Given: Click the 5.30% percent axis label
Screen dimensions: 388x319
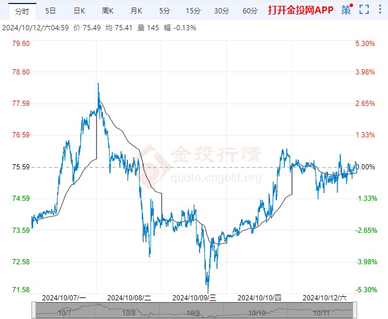Looking at the screenshot, I should pyautogui.click(x=365, y=44).
